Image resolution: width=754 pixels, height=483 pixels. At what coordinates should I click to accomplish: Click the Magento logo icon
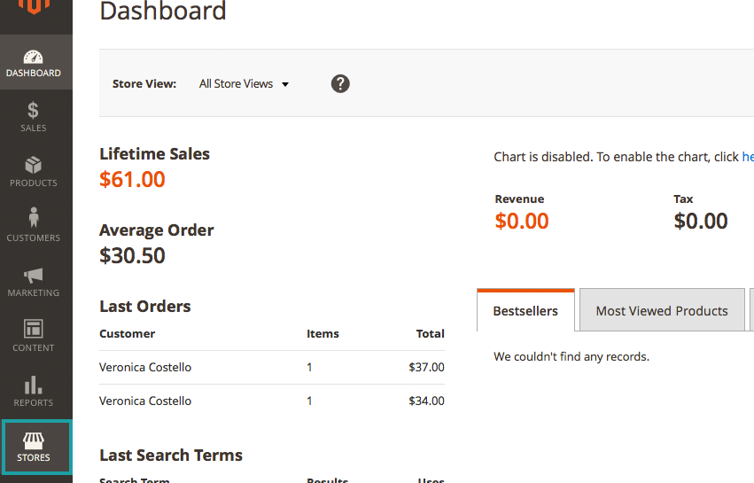pos(35,7)
